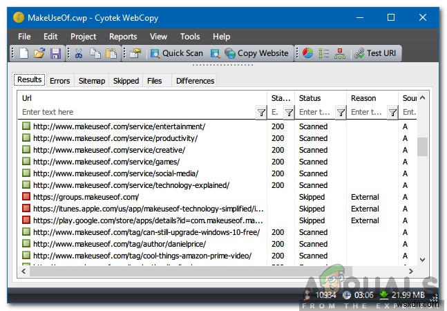The image size is (447, 311).
Task: Open the View menu
Action: (158, 37)
